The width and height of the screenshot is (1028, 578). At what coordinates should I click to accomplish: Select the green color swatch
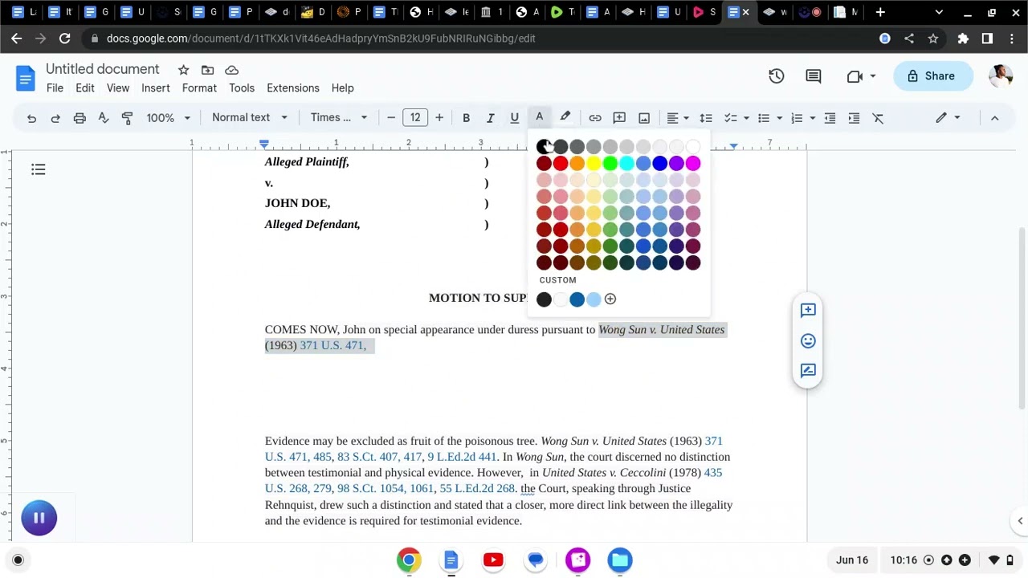coord(610,164)
